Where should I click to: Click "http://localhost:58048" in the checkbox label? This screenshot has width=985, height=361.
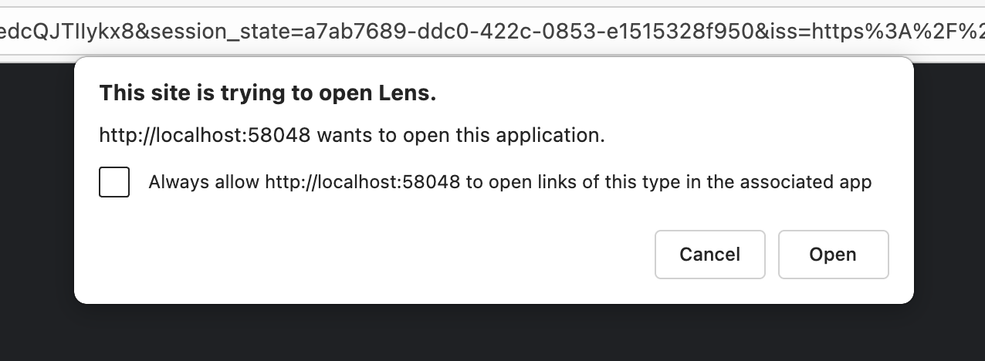[x=362, y=183]
